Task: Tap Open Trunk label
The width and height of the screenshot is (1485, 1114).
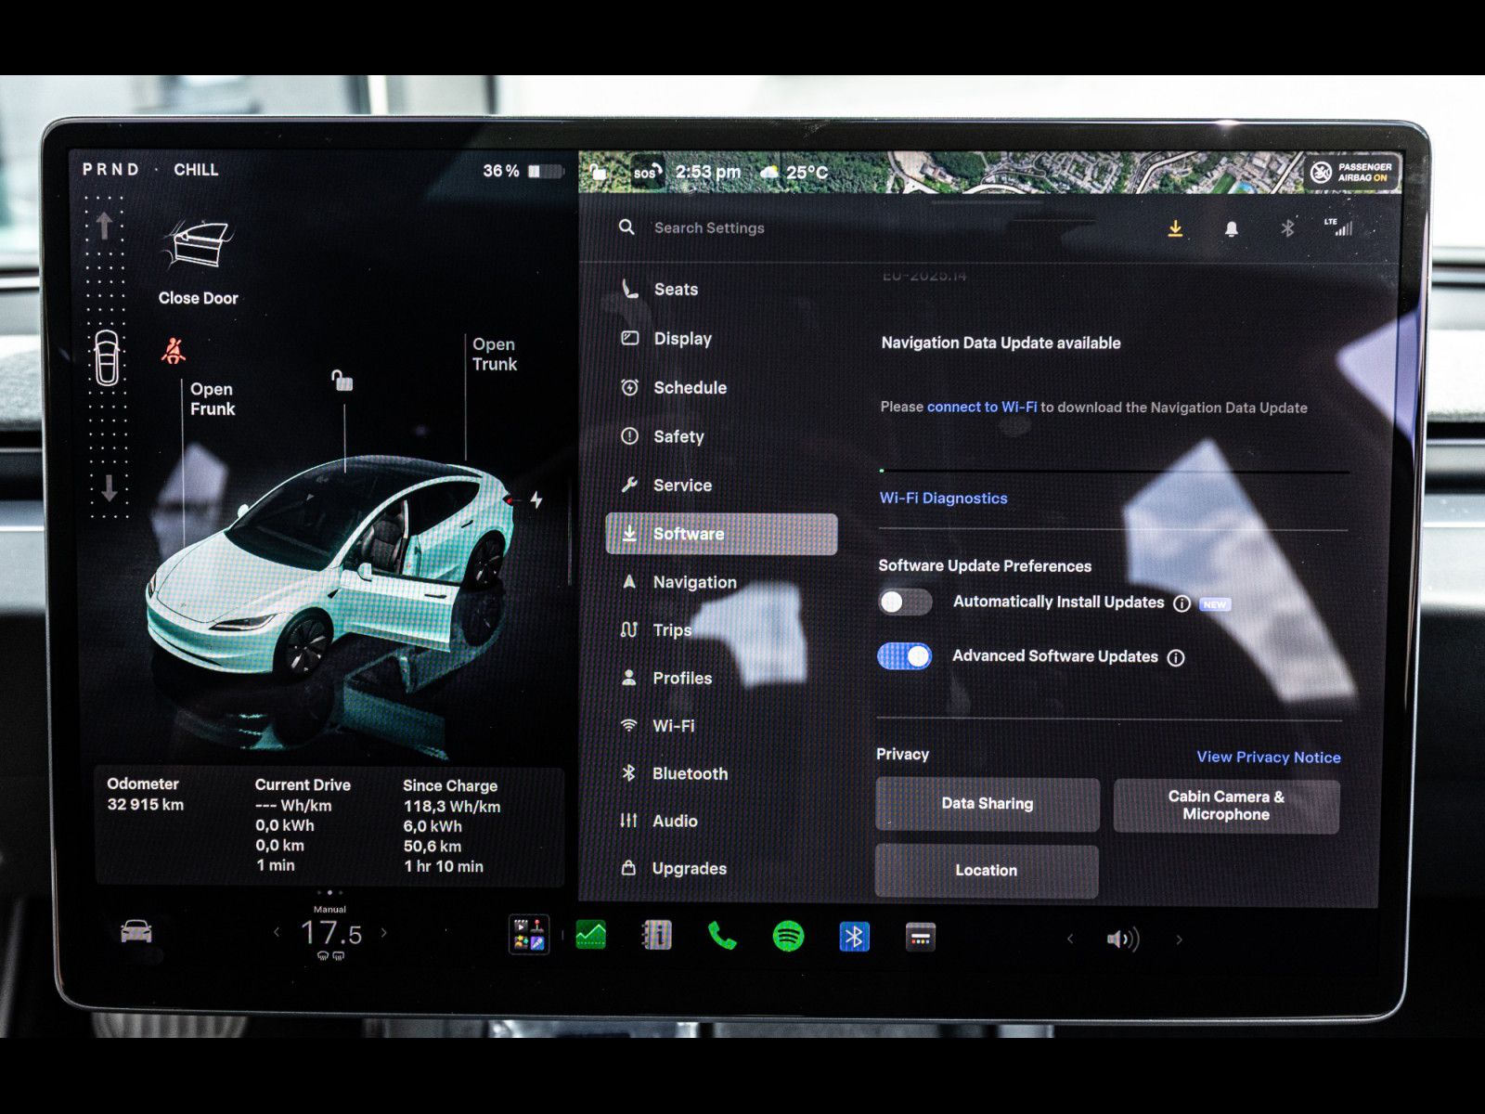Action: click(x=494, y=355)
